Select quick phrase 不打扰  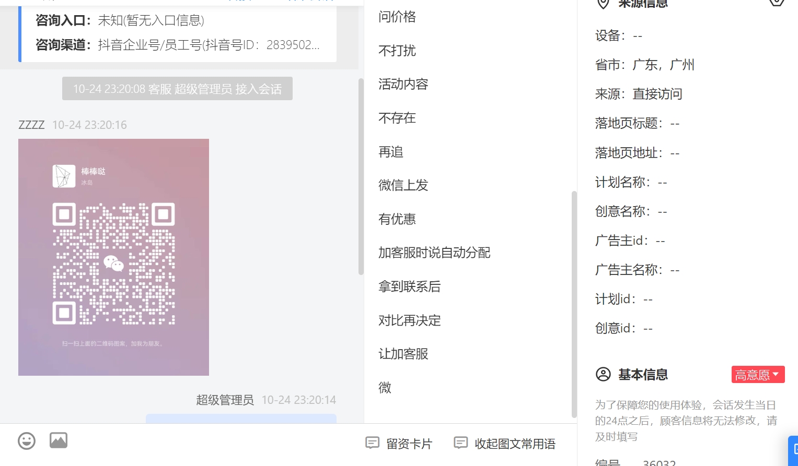coord(397,51)
